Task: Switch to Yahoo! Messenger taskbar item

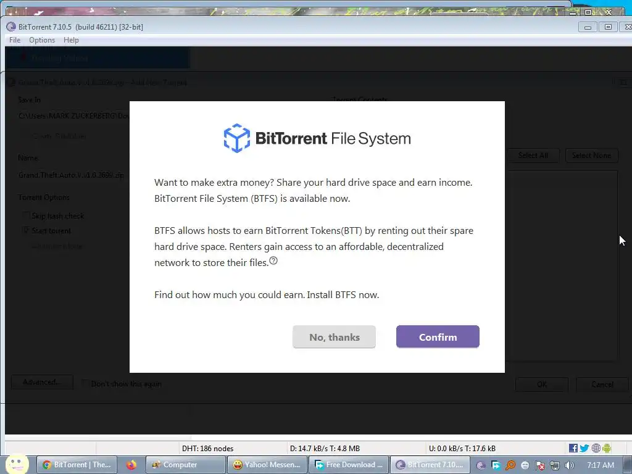Action: pyautogui.click(x=267, y=465)
